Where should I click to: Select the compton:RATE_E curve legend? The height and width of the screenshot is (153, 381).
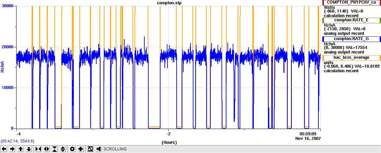(x=351, y=20)
